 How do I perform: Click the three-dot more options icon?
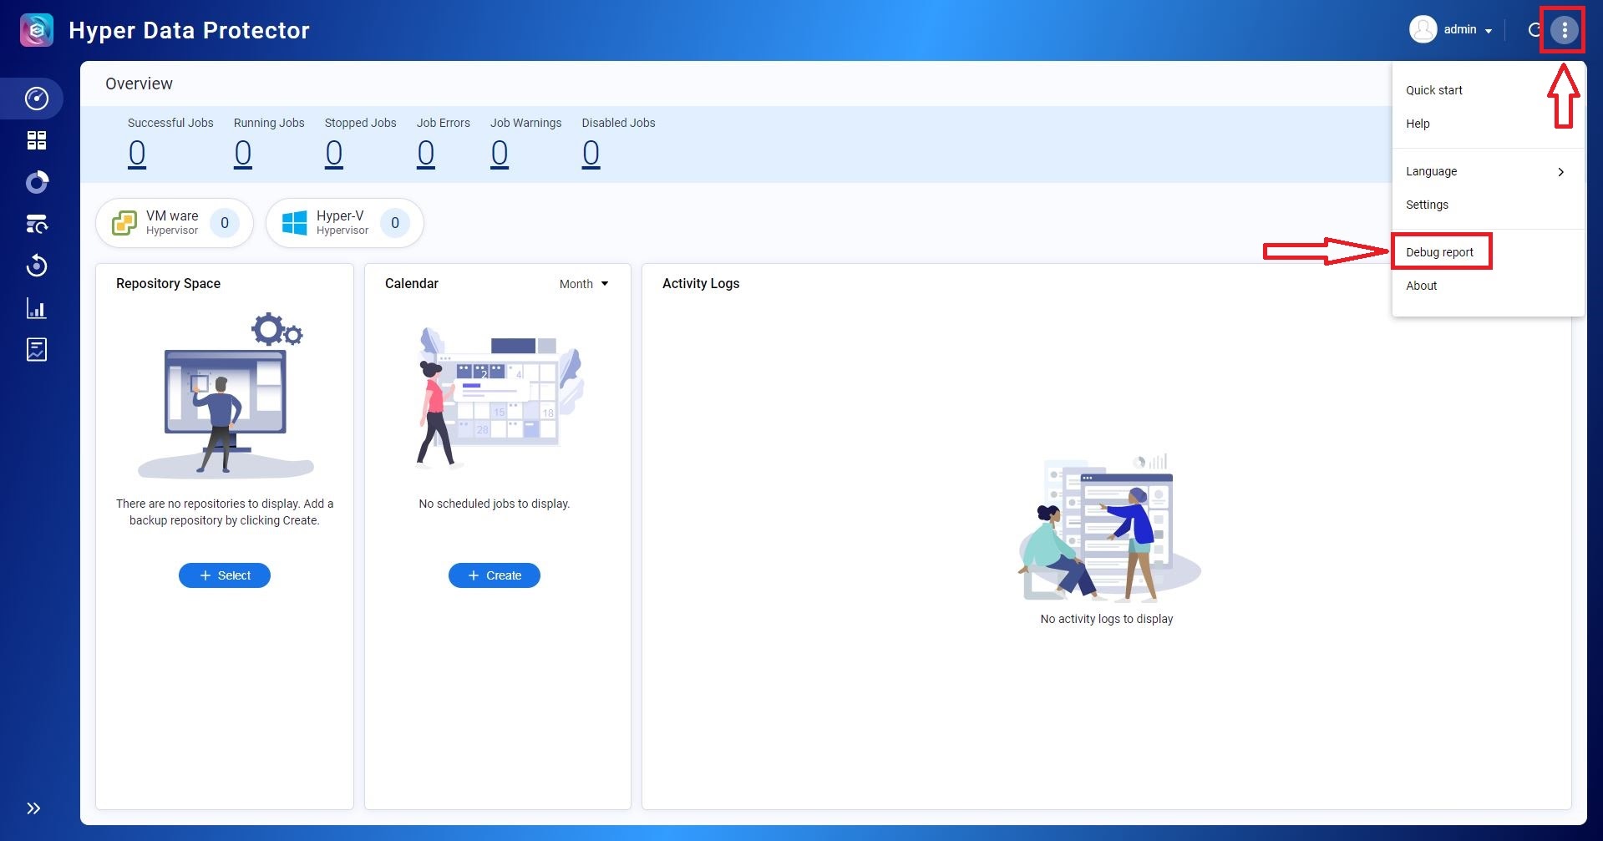pos(1564,30)
